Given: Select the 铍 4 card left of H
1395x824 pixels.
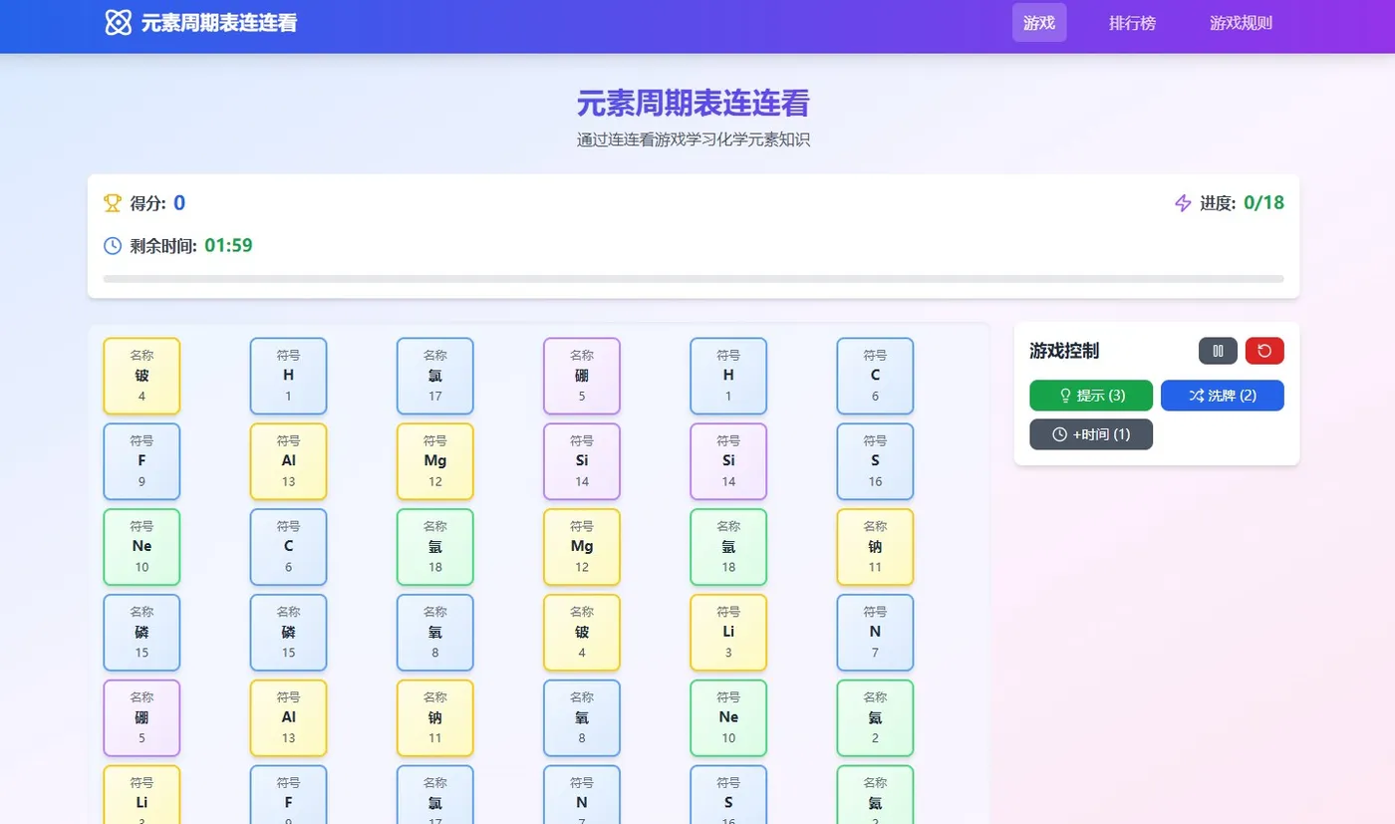Looking at the screenshot, I should (x=141, y=376).
